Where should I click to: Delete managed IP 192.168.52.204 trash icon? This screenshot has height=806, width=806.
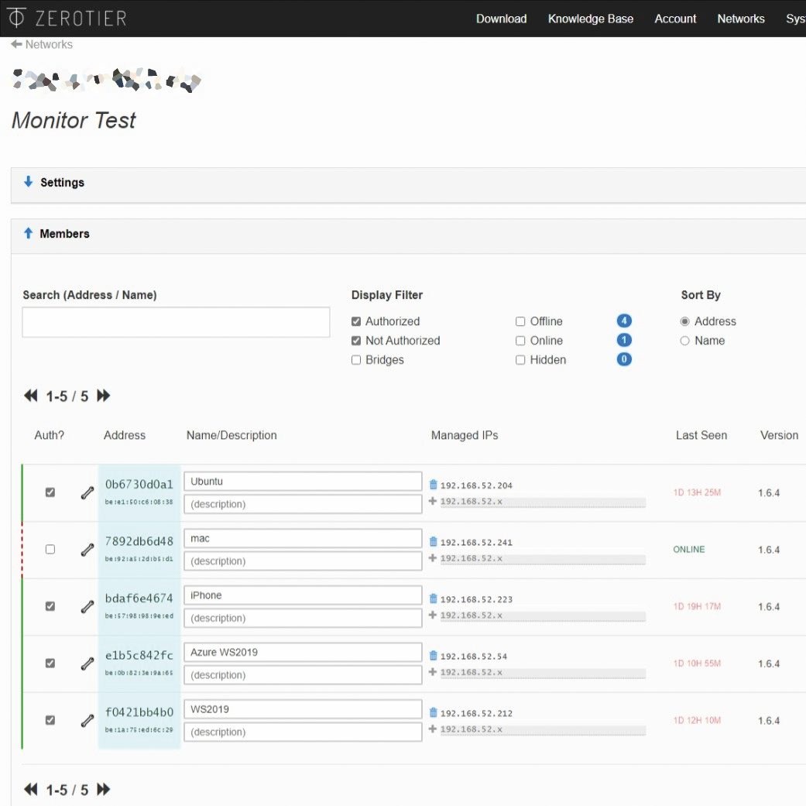click(x=434, y=484)
